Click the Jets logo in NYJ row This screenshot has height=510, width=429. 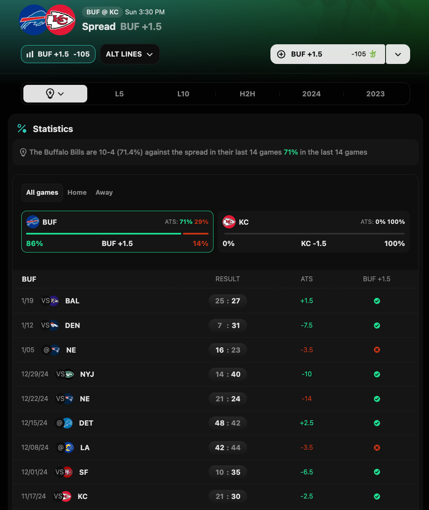(69, 374)
